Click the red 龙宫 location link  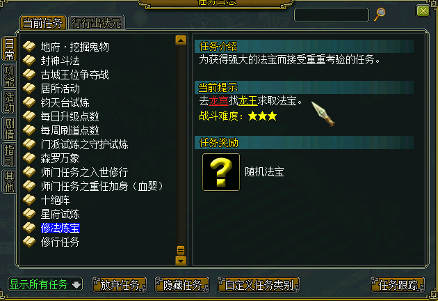(219, 101)
